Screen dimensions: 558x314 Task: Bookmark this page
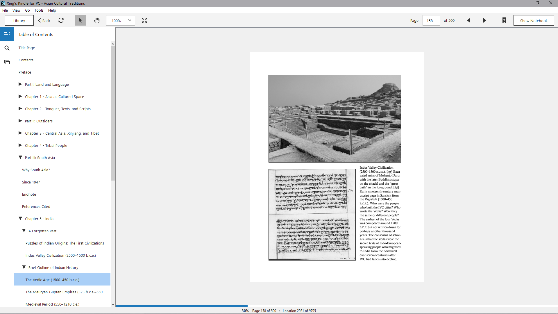pos(504,20)
